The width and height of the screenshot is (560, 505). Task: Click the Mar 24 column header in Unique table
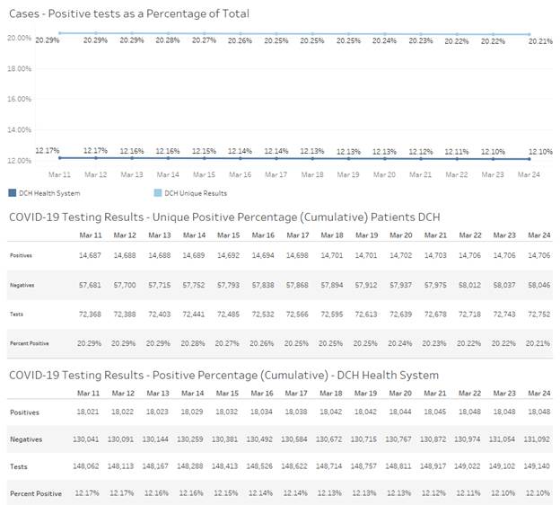point(538,235)
